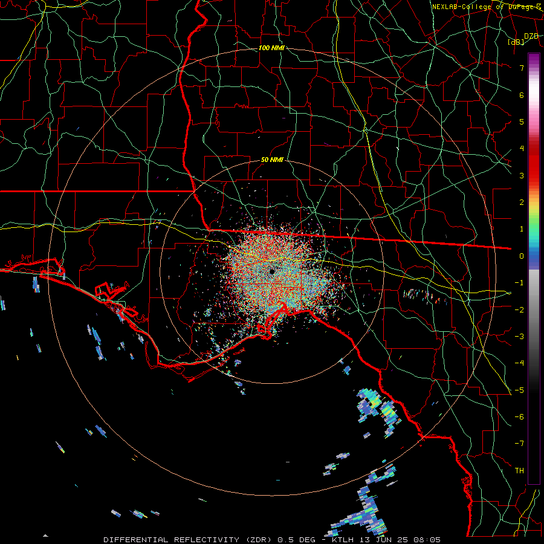Click the "100 NMI" range ring label
Viewport: 544px width, 544px height.
click(271, 48)
